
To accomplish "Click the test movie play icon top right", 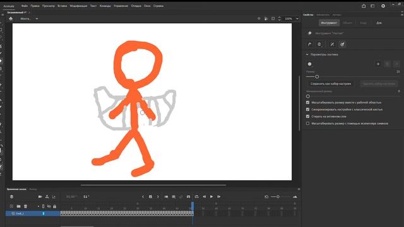I will coord(383,6).
